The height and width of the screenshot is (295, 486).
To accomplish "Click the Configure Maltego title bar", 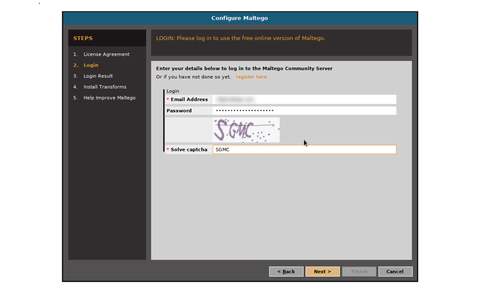I will 239,18.
